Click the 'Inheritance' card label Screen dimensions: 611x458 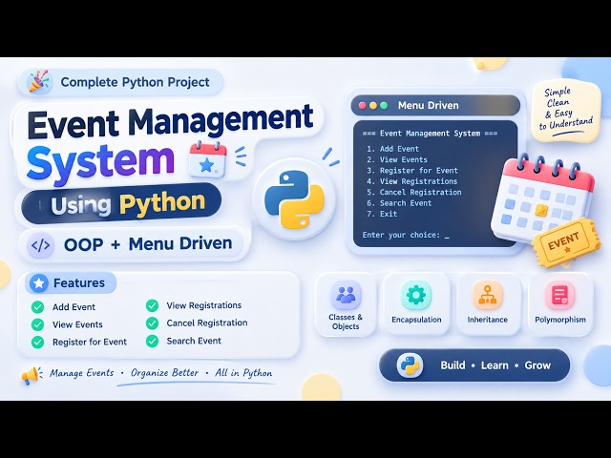(487, 320)
